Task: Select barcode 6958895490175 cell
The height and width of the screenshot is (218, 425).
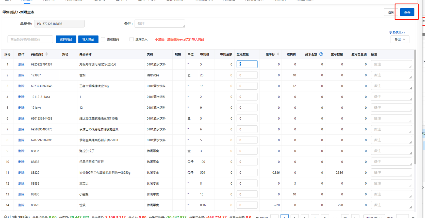Action: coord(42,129)
